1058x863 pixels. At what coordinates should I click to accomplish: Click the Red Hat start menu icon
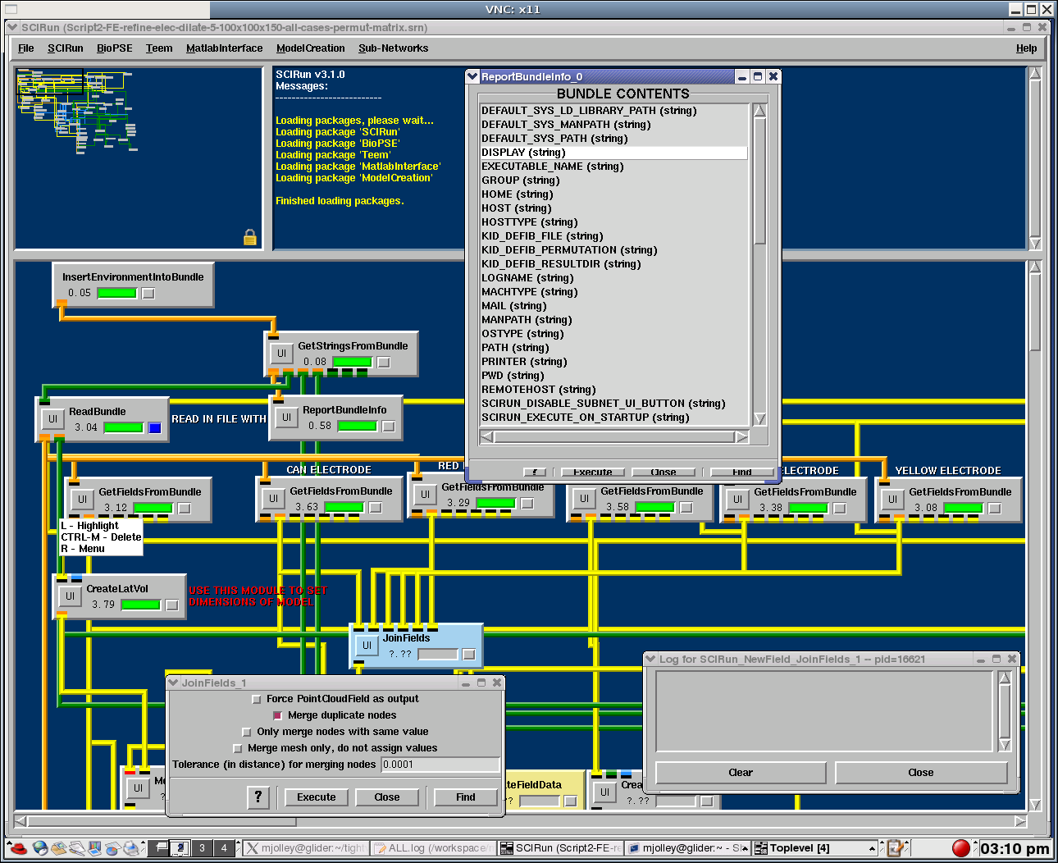[17, 848]
